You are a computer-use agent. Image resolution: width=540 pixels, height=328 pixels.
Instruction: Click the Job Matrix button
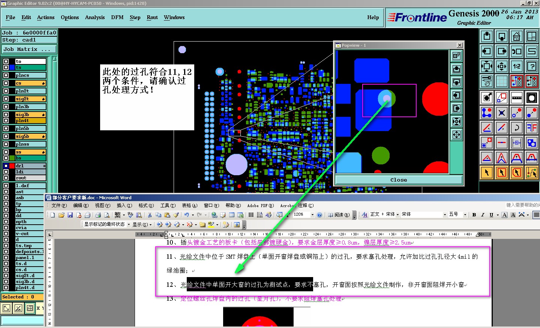point(29,49)
